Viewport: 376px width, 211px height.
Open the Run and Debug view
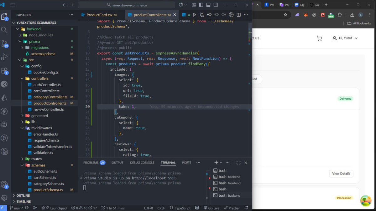tap(4, 57)
